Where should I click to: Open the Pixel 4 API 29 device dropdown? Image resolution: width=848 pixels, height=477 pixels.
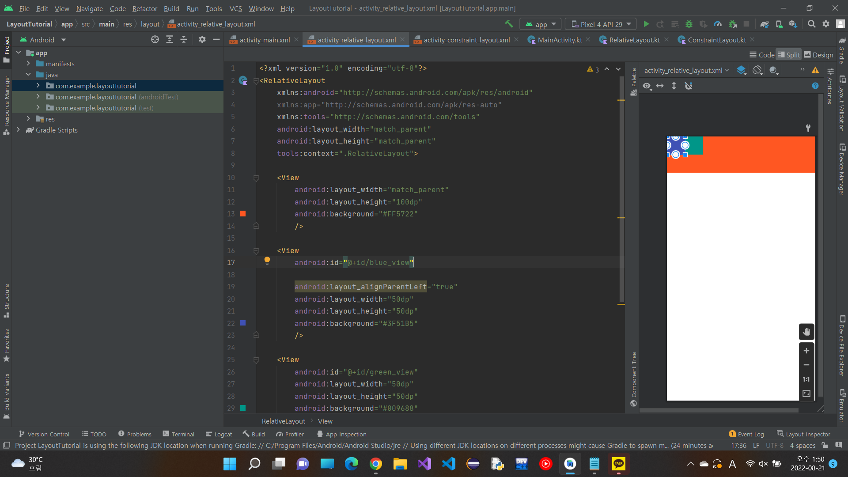600,24
